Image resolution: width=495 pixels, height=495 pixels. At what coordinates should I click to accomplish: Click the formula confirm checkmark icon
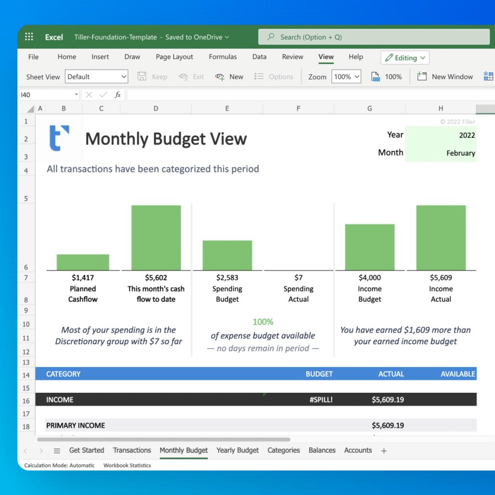pos(103,95)
